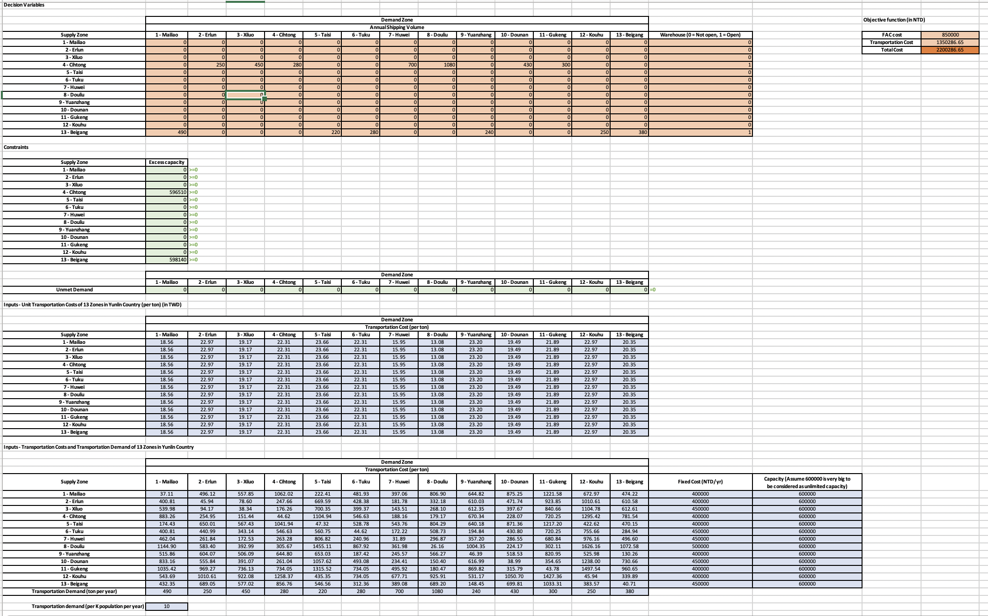988x616 pixels.
Task: Toggle the warehouse flag for 1-Mailiao to open
Action: (700, 42)
